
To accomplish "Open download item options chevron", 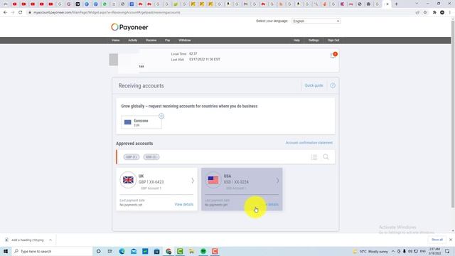I will 50,240.
